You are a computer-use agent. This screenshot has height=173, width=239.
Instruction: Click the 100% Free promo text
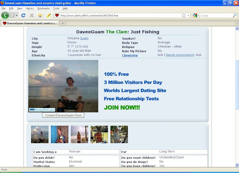click(x=117, y=74)
